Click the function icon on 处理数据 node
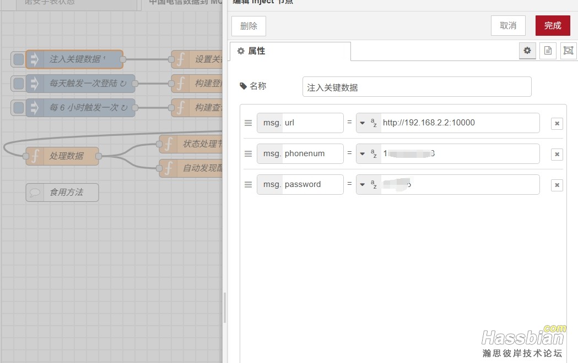The height and width of the screenshot is (363, 578). click(35, 156)
